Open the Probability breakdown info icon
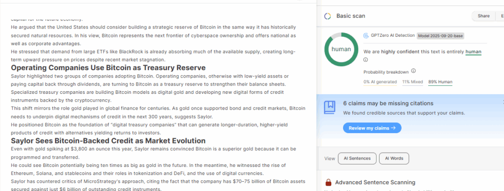This screenshot has height=191, width=504. (413, 71)
